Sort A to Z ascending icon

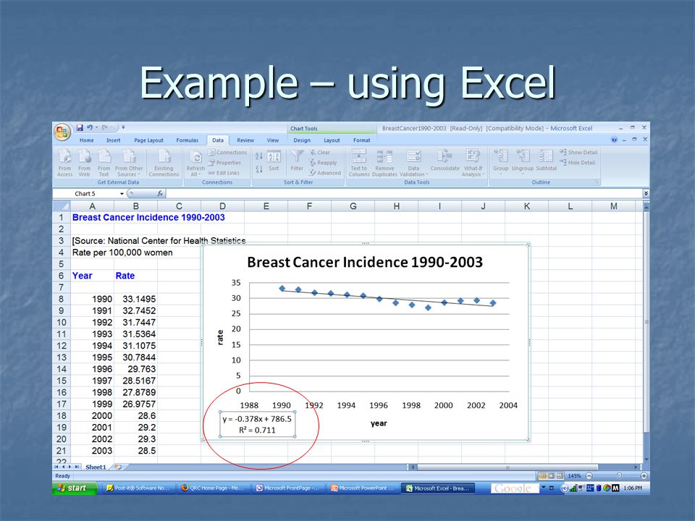pyautogui.click(x=259, y=156)
